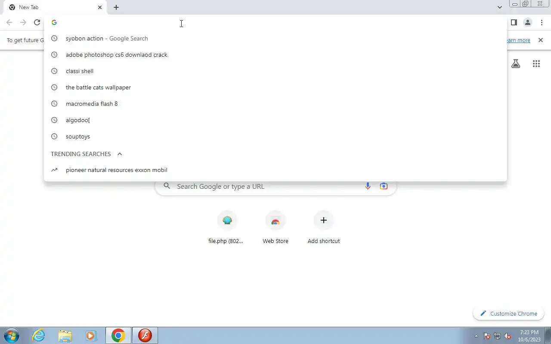Open Search Labs flask icon

point(516,64)
